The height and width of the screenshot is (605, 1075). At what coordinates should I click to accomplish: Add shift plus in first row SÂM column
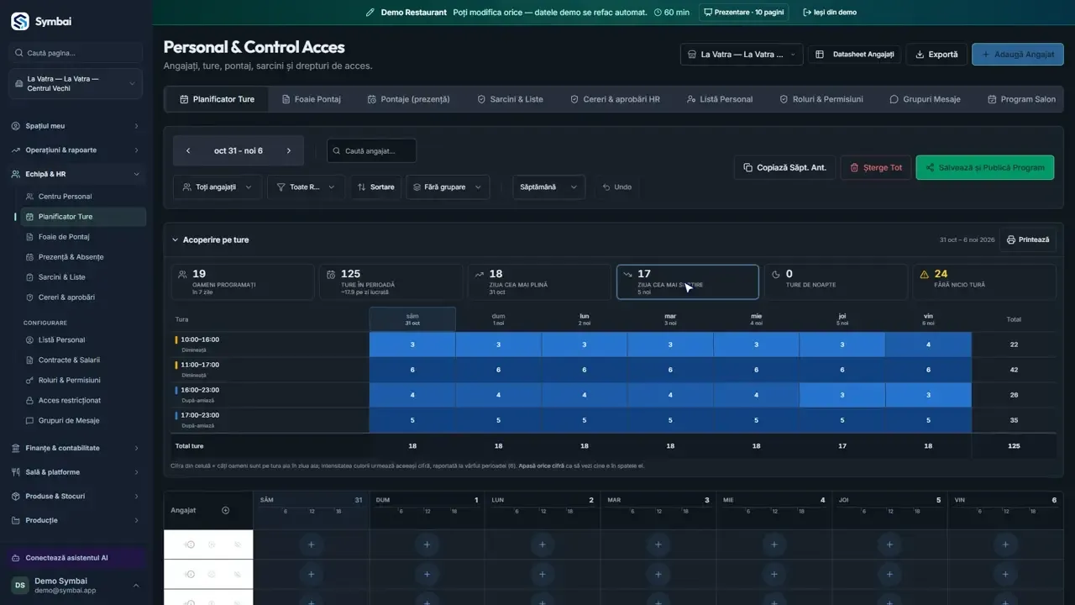pyautogui.click(x=312, y=544)
